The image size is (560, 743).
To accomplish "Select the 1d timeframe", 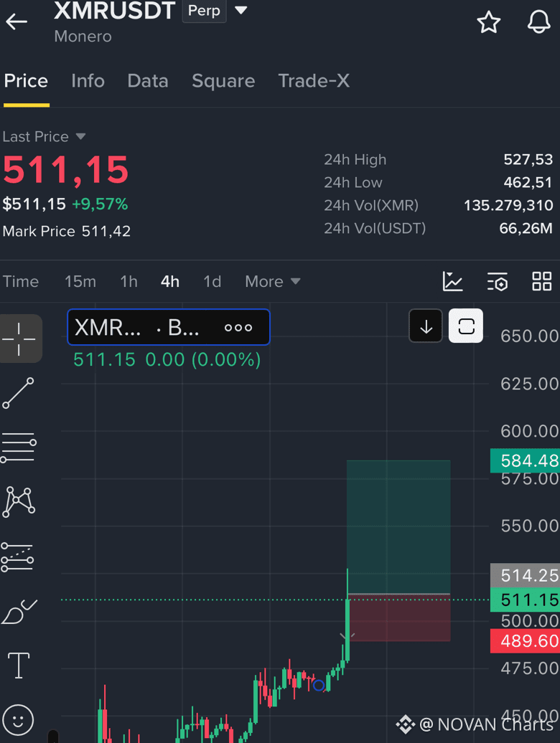I will [x=212, y=281].
